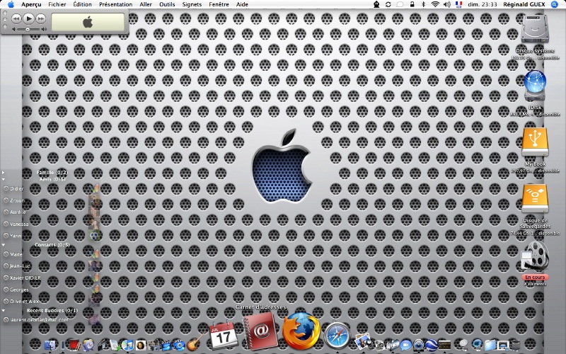Go to previous track in mini player

tap(16, 18)
